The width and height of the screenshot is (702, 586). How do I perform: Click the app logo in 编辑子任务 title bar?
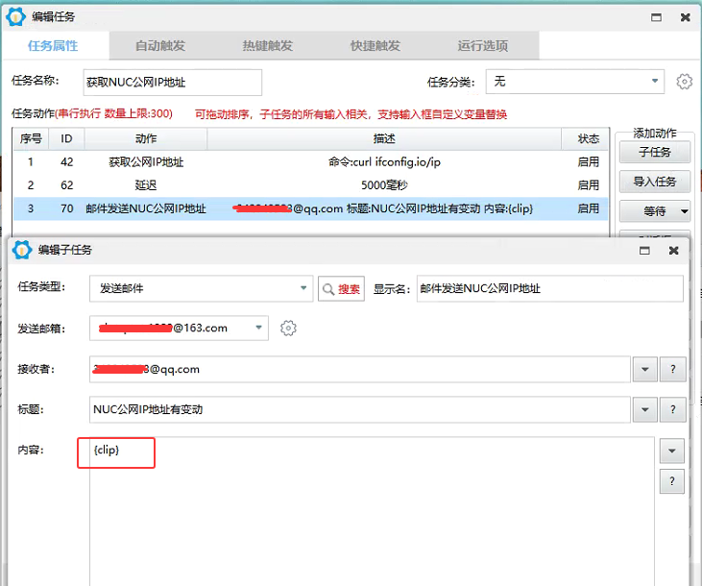(x=22, y=250)
